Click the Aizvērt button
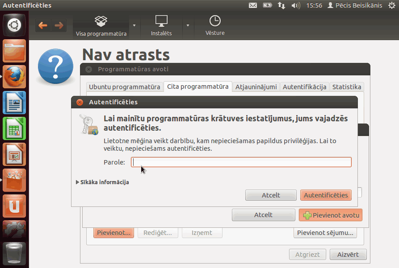Screen dimensions: 399x268 348,255
